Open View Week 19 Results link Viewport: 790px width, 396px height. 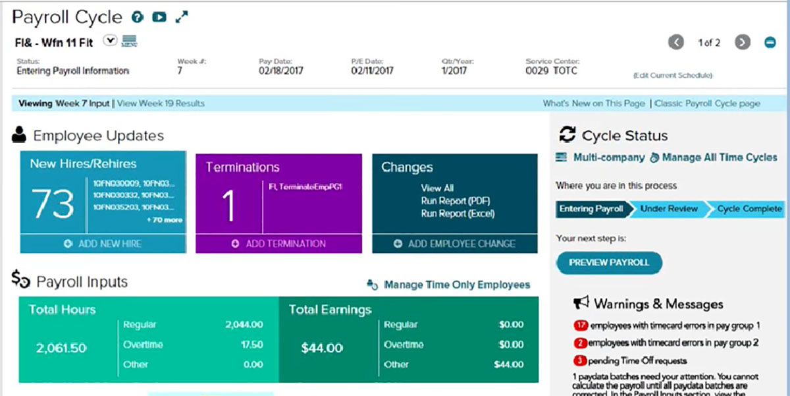(x=161, y=103)
